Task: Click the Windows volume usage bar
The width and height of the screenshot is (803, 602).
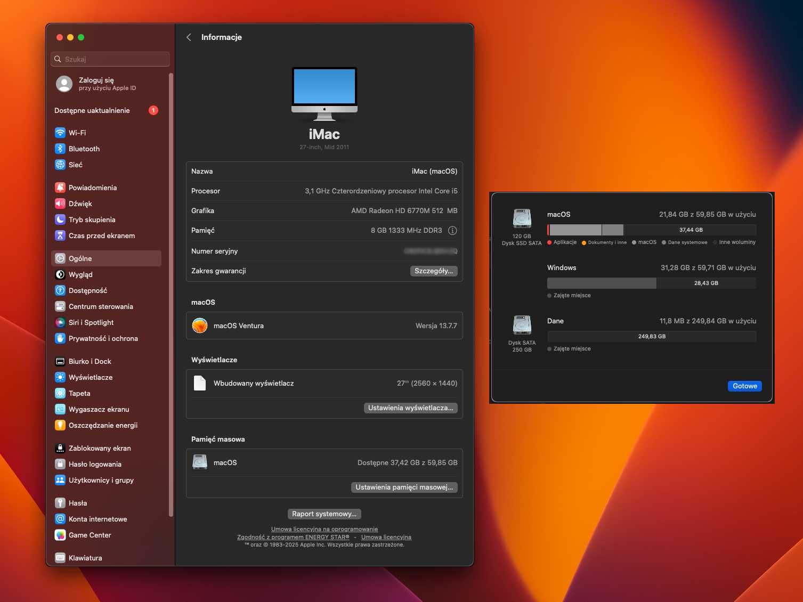Action: [x=652, y=283]
